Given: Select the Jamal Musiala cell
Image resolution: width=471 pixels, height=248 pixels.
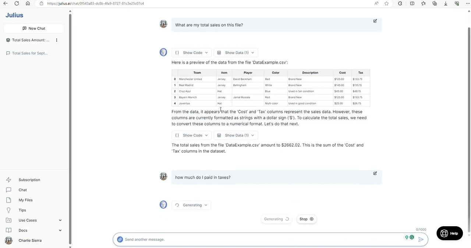Looking at the screenshot, I should coord(248,98).
